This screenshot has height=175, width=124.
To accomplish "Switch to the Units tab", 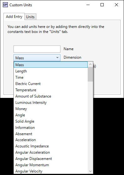I will click(x=30, y=17).
